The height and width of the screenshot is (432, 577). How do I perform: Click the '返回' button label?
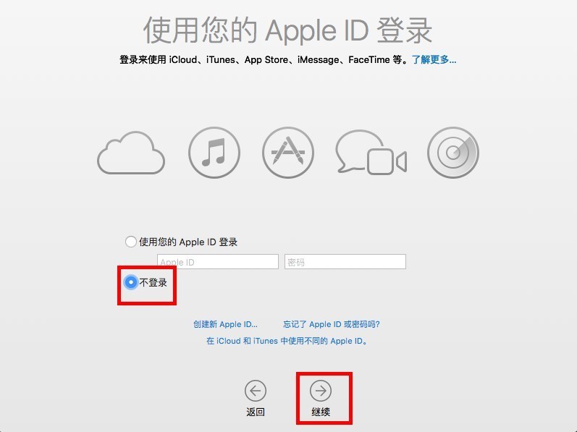tap(256, 412)
